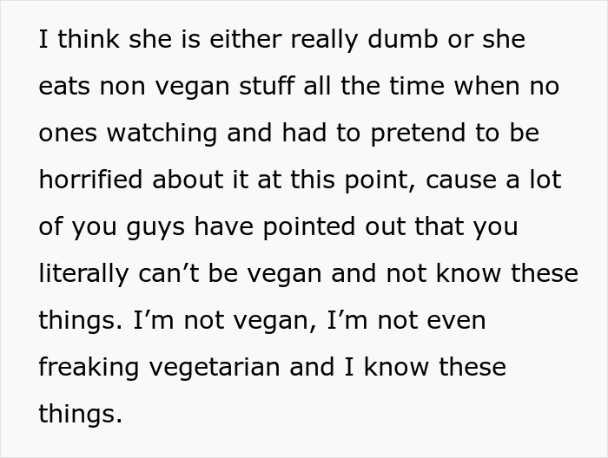Select the word "eats" starting line two
Viewport: 608px width, 458px height.
point(64,87)
